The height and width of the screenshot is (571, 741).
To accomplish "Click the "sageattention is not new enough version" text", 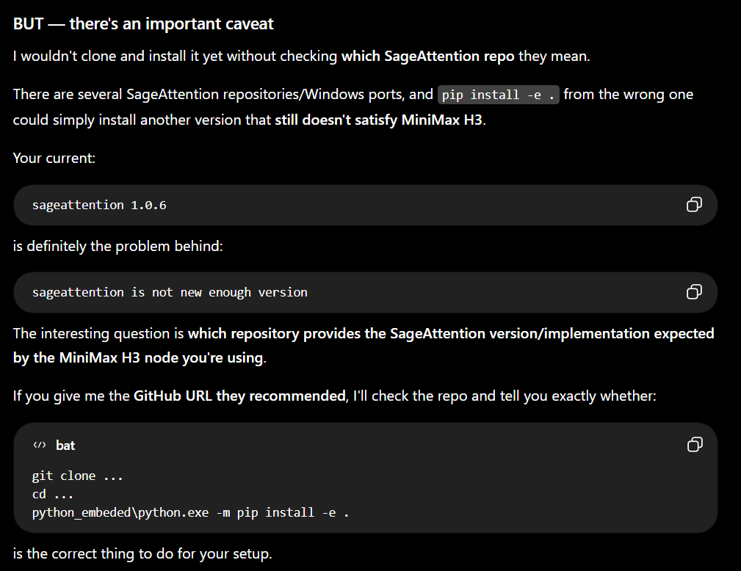I will [170, 292].
